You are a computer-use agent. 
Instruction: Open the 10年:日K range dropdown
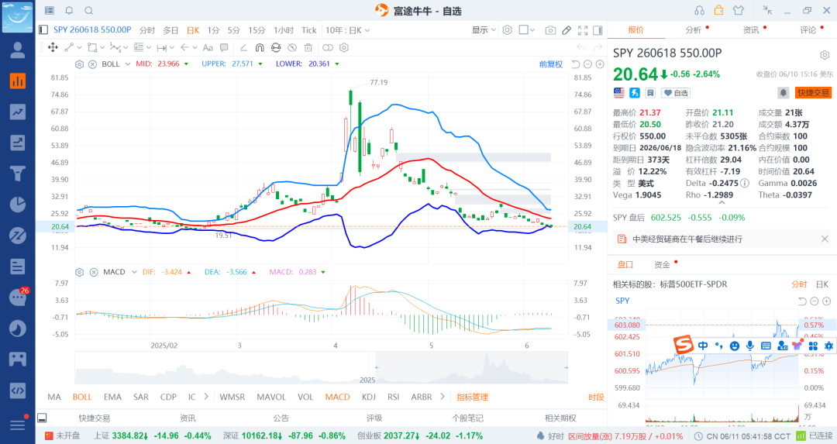tap(347, 30)
